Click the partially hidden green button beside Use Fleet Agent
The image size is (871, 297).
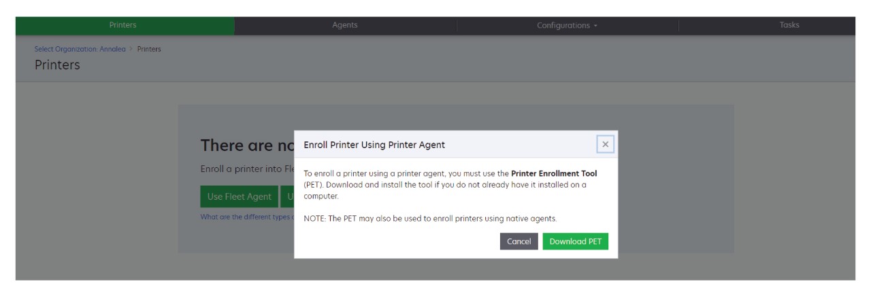[x=287, y=196]
